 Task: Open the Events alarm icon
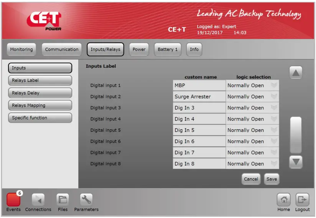point(13,200)
